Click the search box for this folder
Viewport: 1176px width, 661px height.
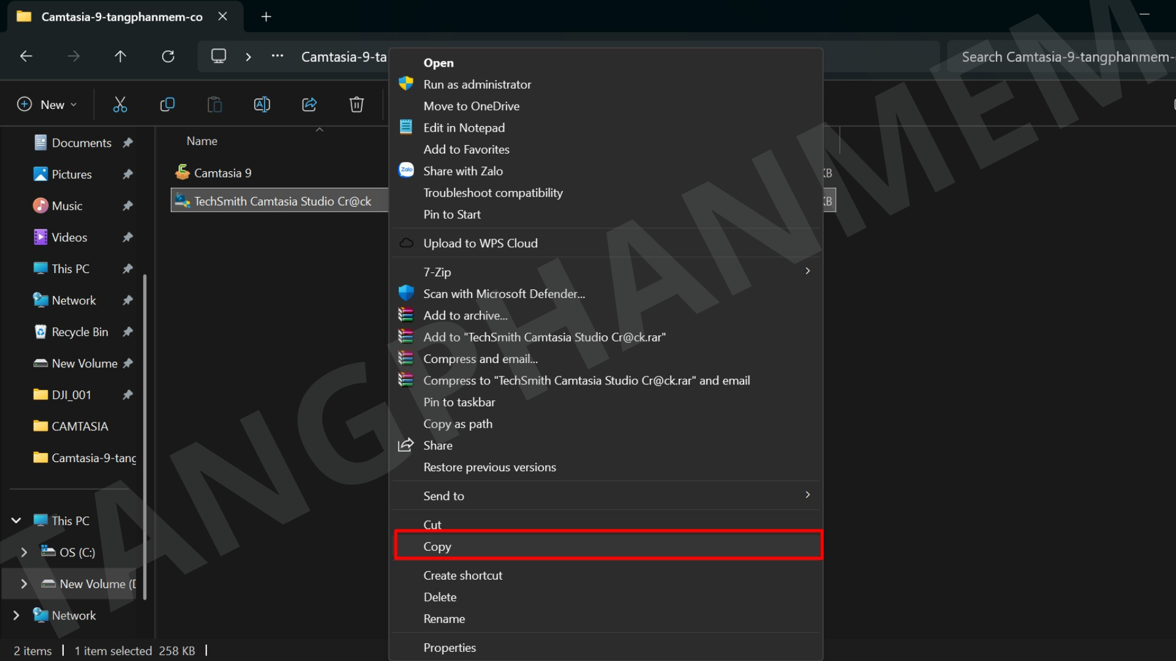point(1061,56)
